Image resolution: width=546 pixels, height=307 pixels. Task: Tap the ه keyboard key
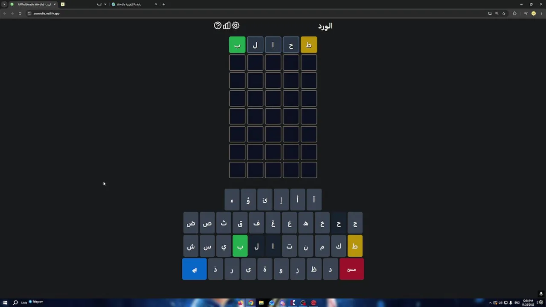[306, 223]
